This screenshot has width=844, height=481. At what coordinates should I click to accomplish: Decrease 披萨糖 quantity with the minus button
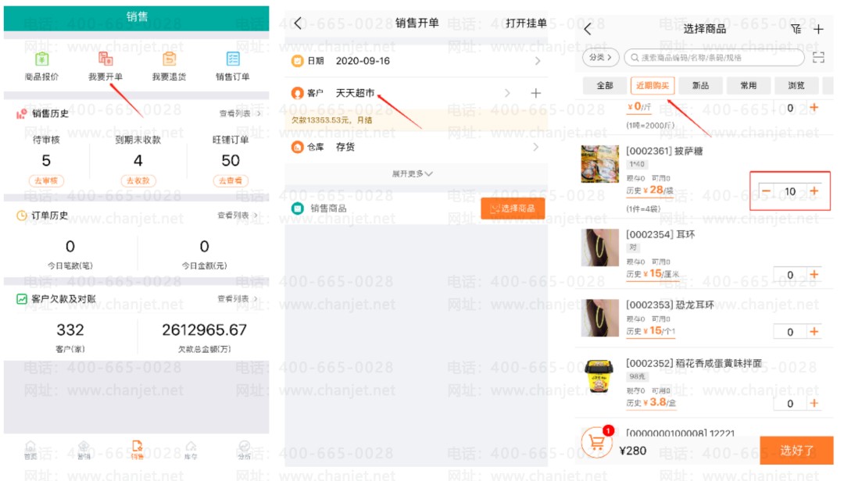pos(767,191)
